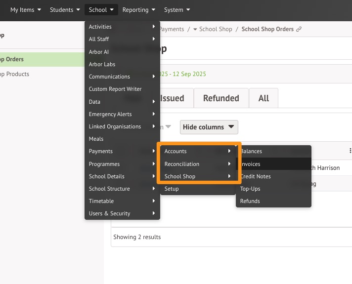Open the Hide columns dropdown
Screen dimensions: 352x284
[209, 127]
